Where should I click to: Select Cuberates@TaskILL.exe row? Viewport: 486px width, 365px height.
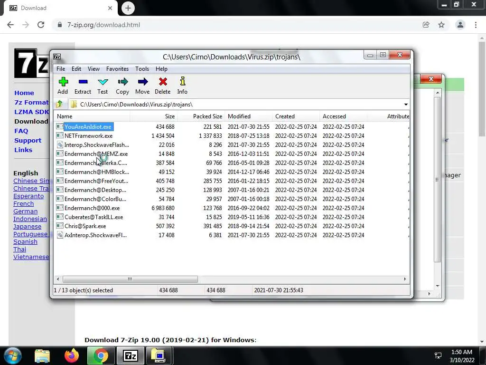pyautogui.click(x=232, y=217)
